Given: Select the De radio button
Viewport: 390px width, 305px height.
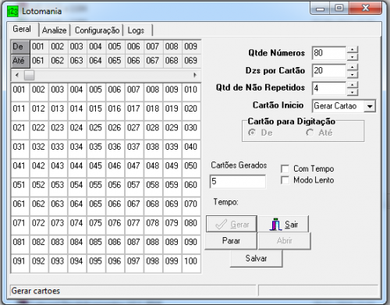Looking at the screenshot, I should 252,133.
